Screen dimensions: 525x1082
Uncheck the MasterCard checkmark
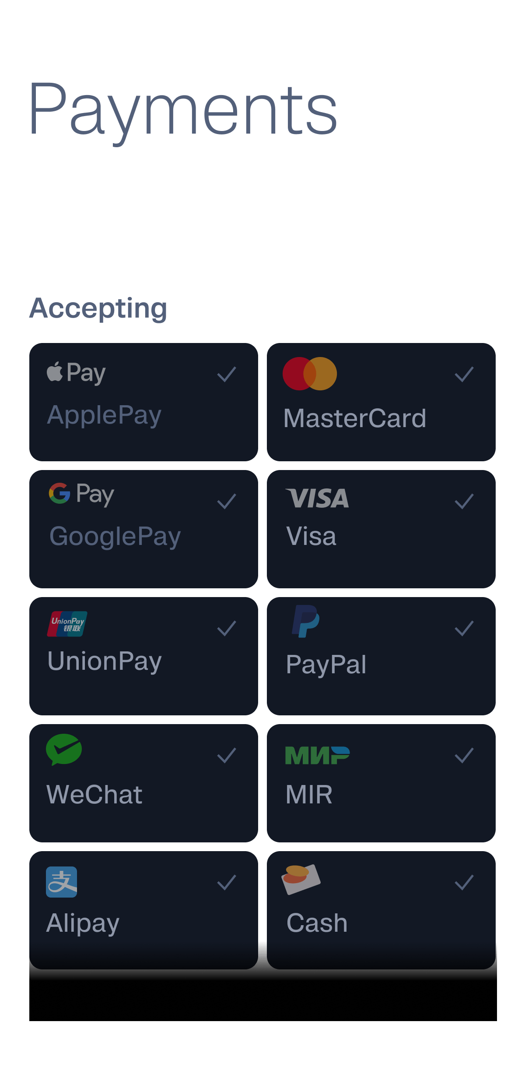pos(464,375)
